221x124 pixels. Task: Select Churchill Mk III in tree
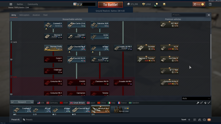tap(77, 48)
